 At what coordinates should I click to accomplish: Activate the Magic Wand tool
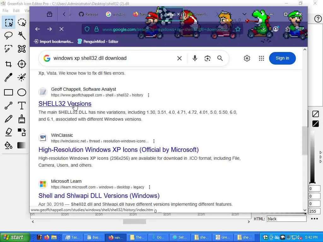tap(22, 36)
